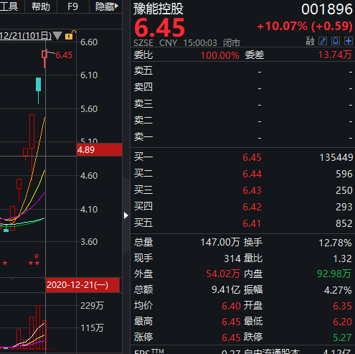Click the buy-one price 6.45
Image resolution: width=355 pixels, height=354 pixels.
252,157
